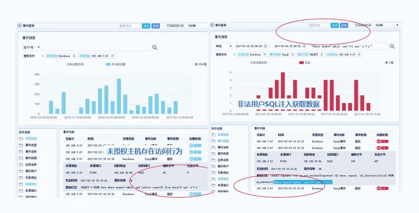Click 共 334 条 count text
Screen dimensions: 419x213
coord(200,65)
